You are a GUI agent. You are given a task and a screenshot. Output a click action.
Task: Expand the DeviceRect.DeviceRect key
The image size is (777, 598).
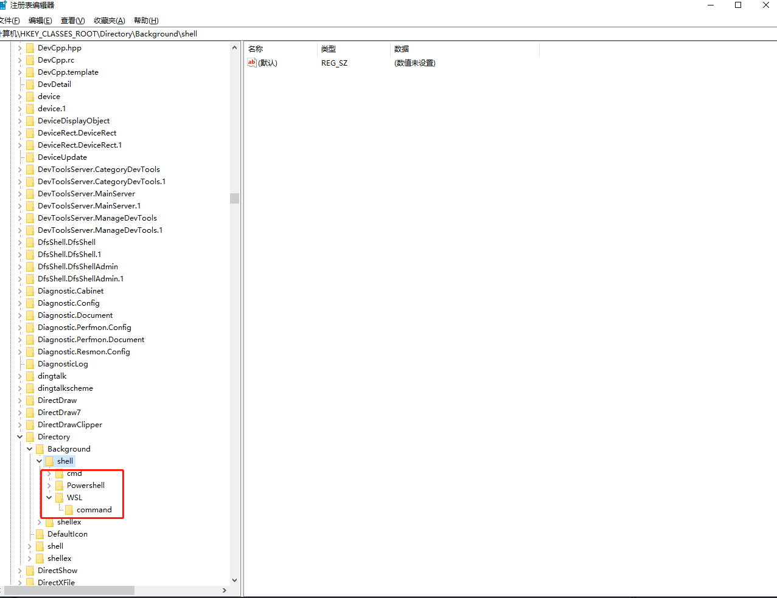pos(19,133)
